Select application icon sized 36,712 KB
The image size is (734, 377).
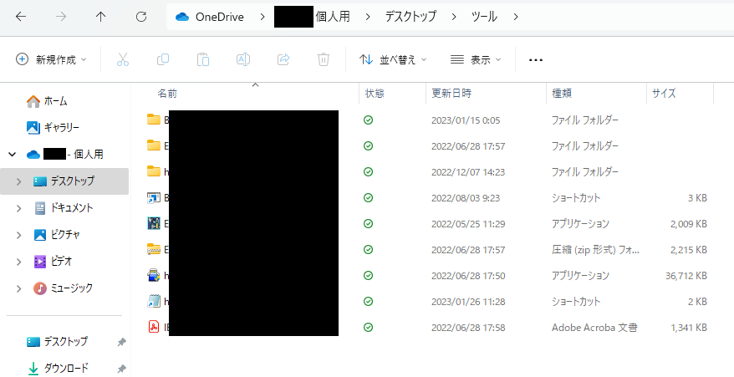point(154,275)
